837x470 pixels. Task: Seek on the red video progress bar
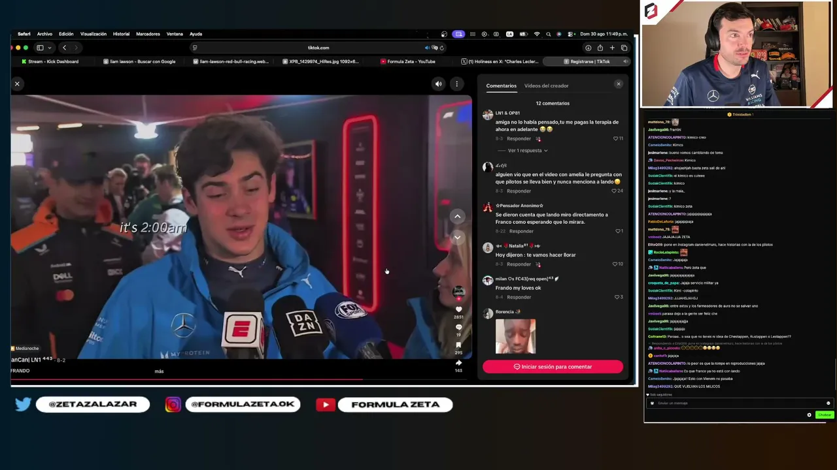241,379
